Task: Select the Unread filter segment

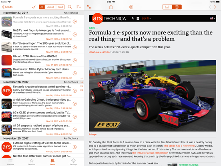Action: 50,7
